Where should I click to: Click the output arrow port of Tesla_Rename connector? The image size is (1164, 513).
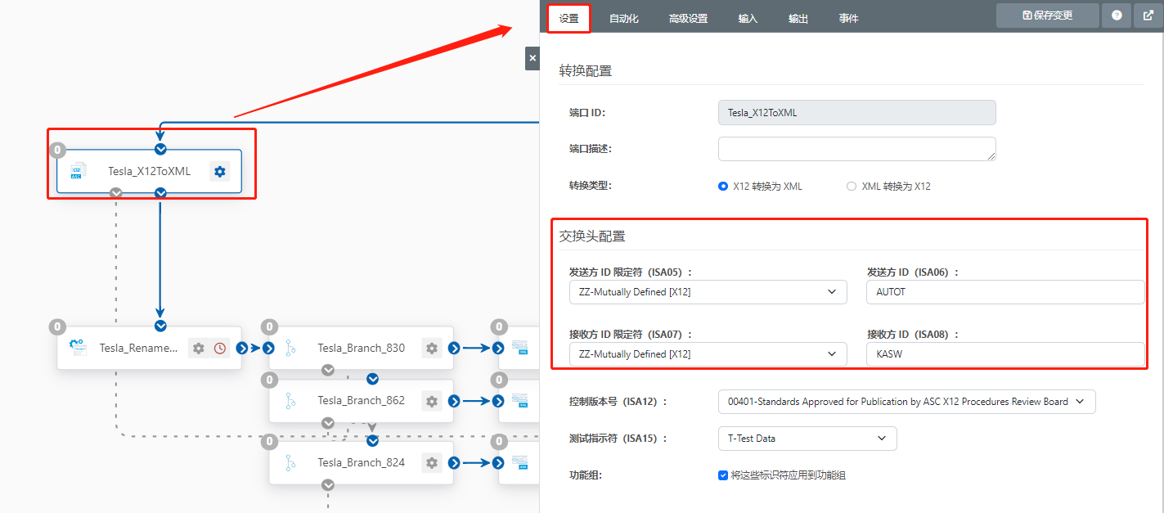coord(241,348)
